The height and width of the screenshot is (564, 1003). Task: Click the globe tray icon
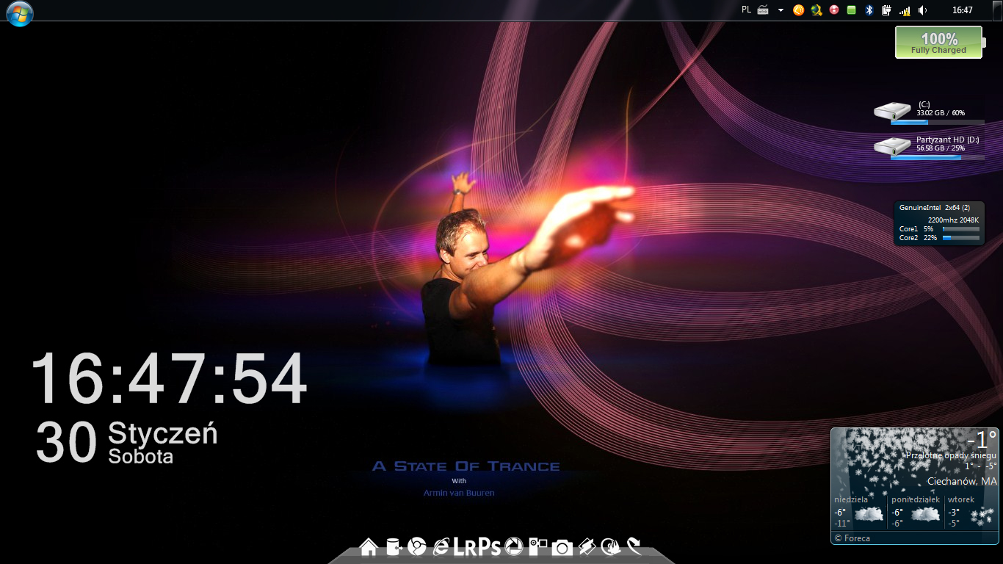coord(816,10)
